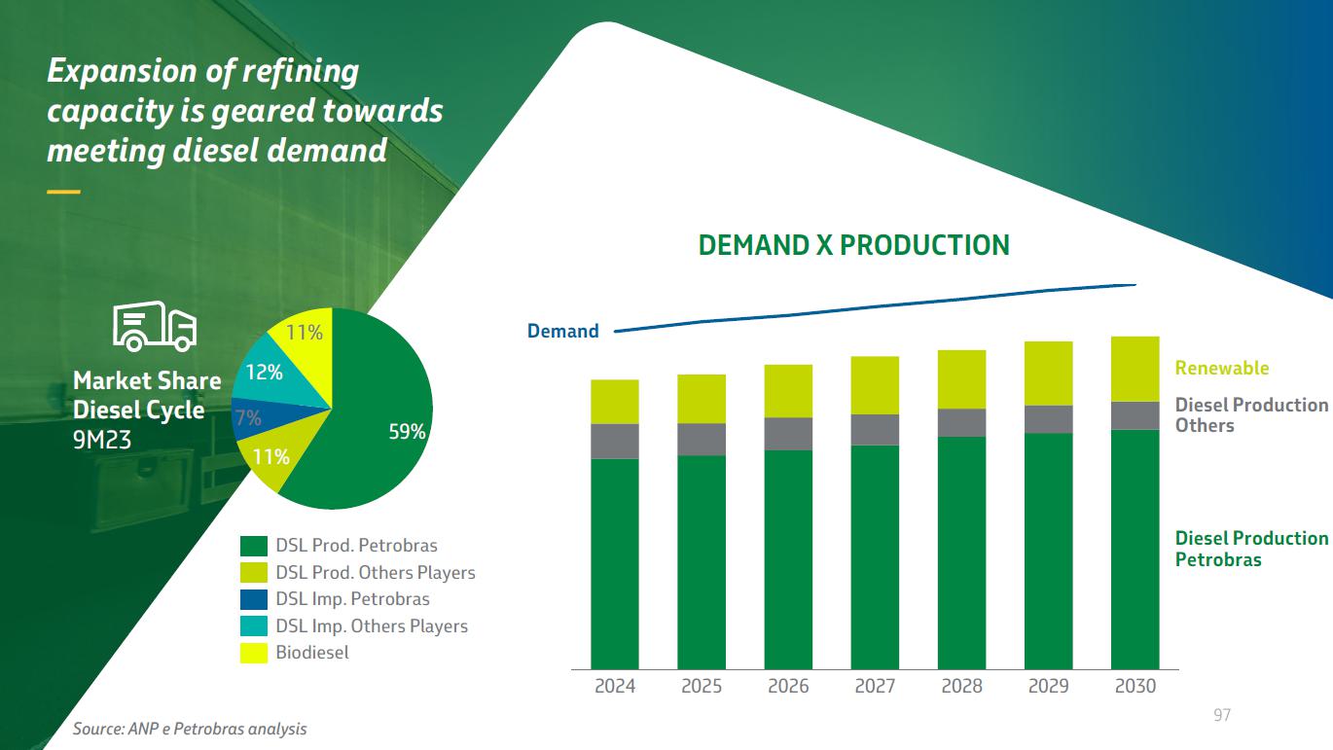Select the Biodiesel legend swatch
This screenshot has height=750, width=1333.
254,653
